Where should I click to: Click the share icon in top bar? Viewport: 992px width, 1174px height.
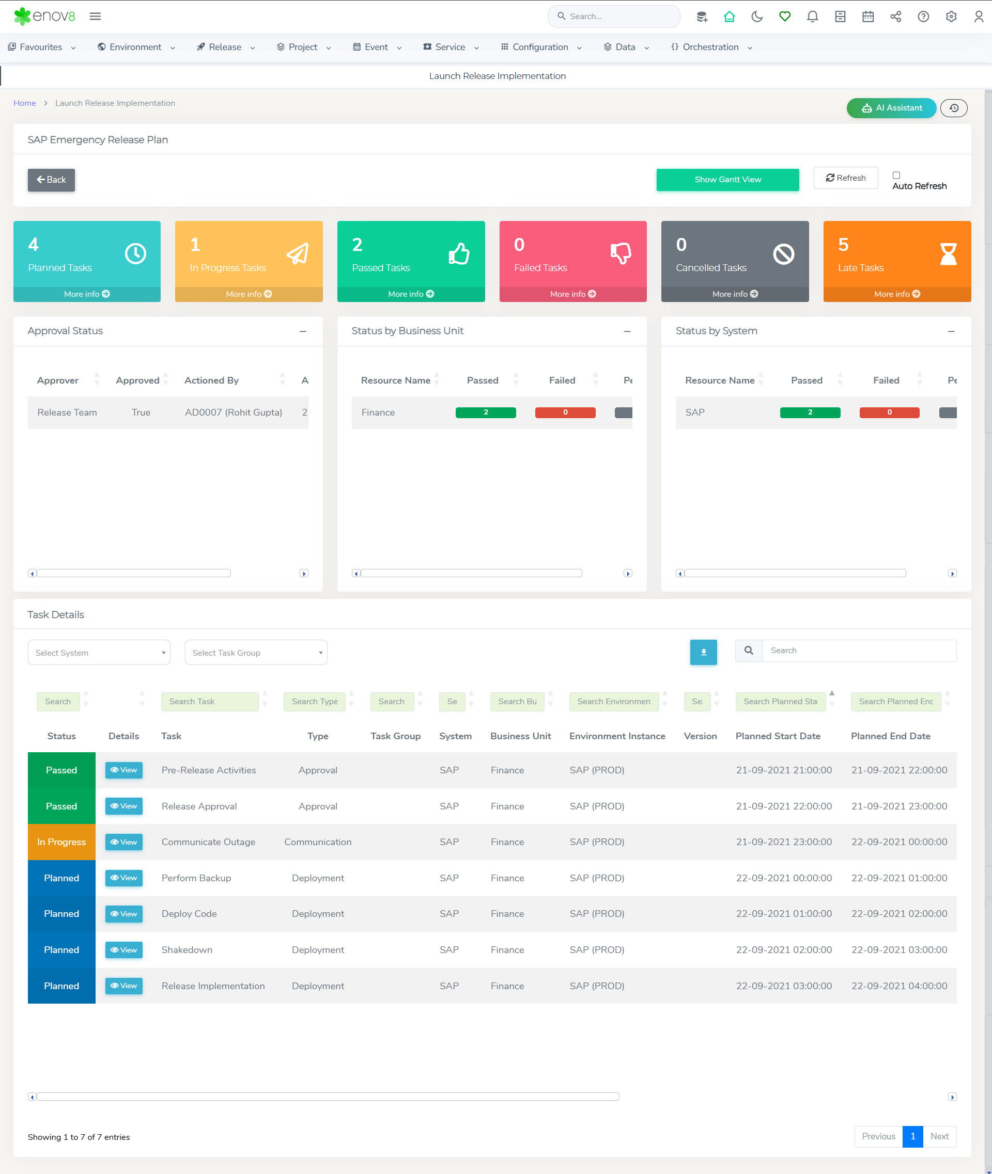(x=895, y=17)
